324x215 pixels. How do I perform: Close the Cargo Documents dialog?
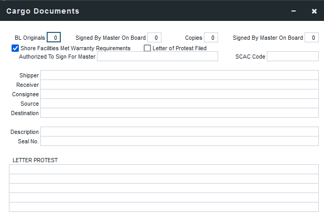pyautogui.click(x=314, y=11)
